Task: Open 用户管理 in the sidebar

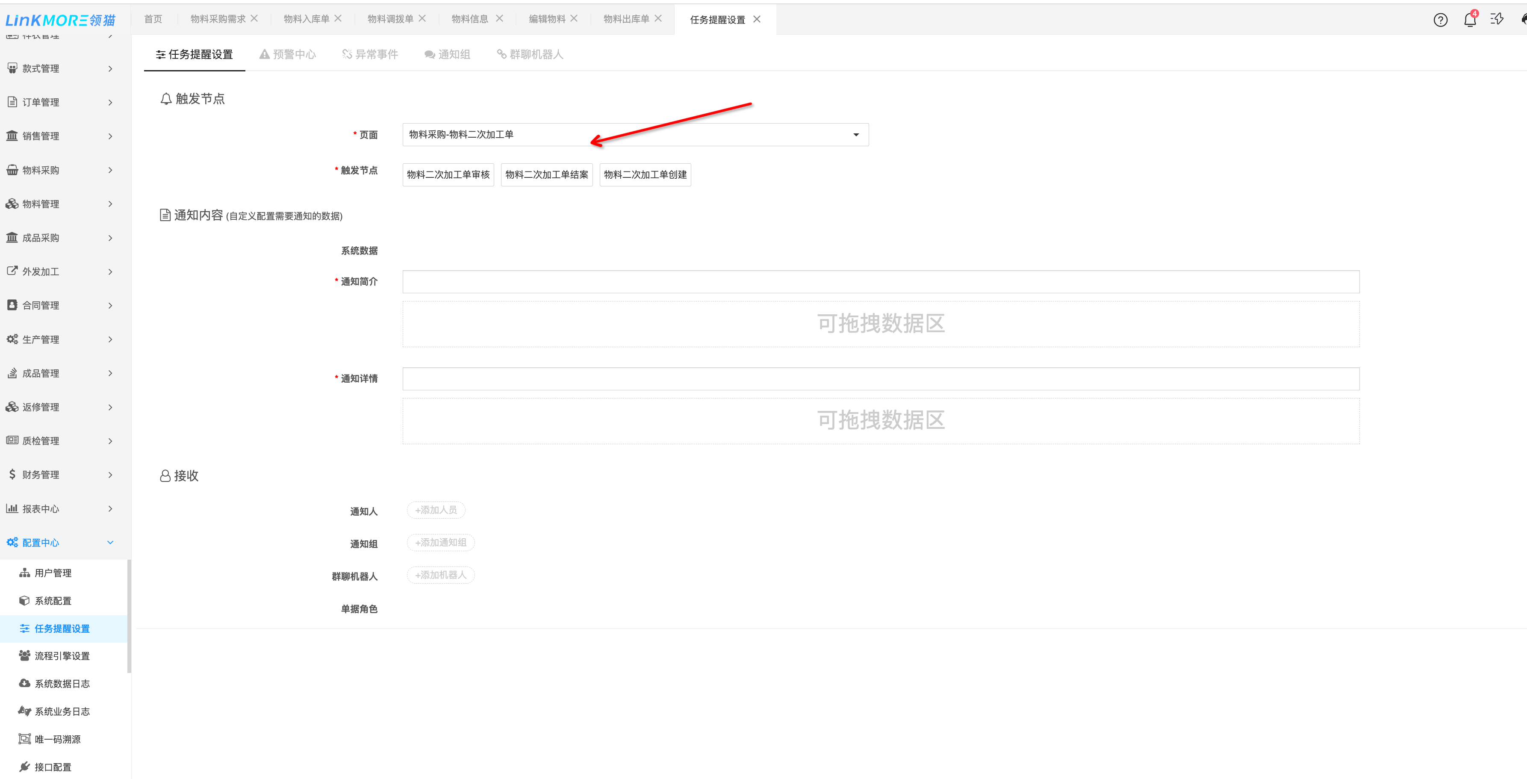Action: coord(52,572)
